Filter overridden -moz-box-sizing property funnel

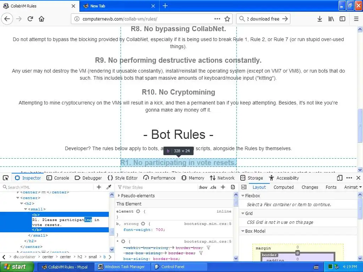[201, 253]
